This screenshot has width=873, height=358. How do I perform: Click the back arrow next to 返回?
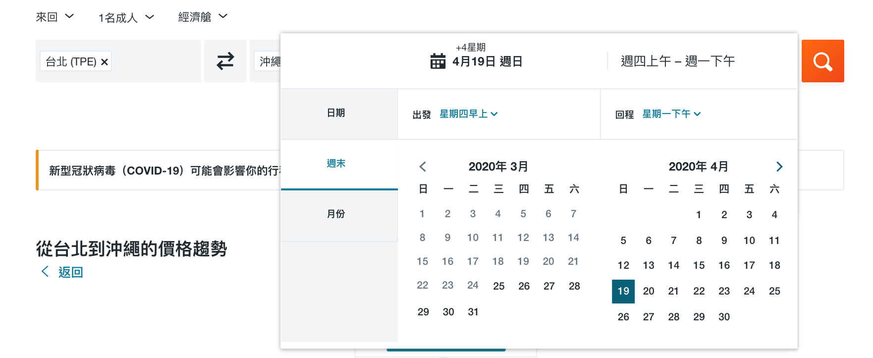click(x=45, y=271)
